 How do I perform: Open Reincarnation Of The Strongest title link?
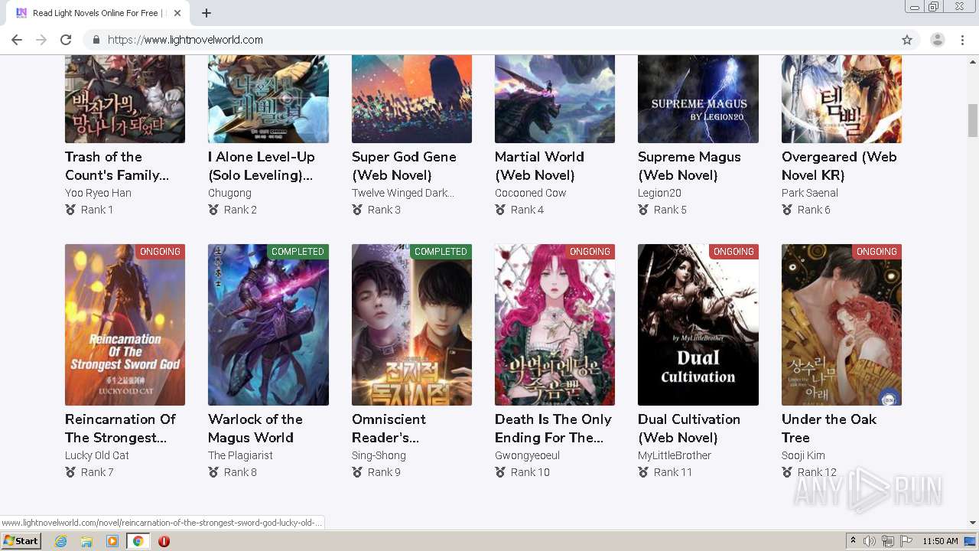120,429
